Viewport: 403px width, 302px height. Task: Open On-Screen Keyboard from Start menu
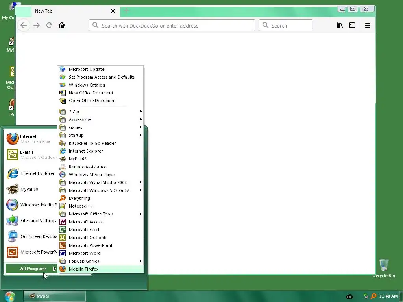[31, 236]
